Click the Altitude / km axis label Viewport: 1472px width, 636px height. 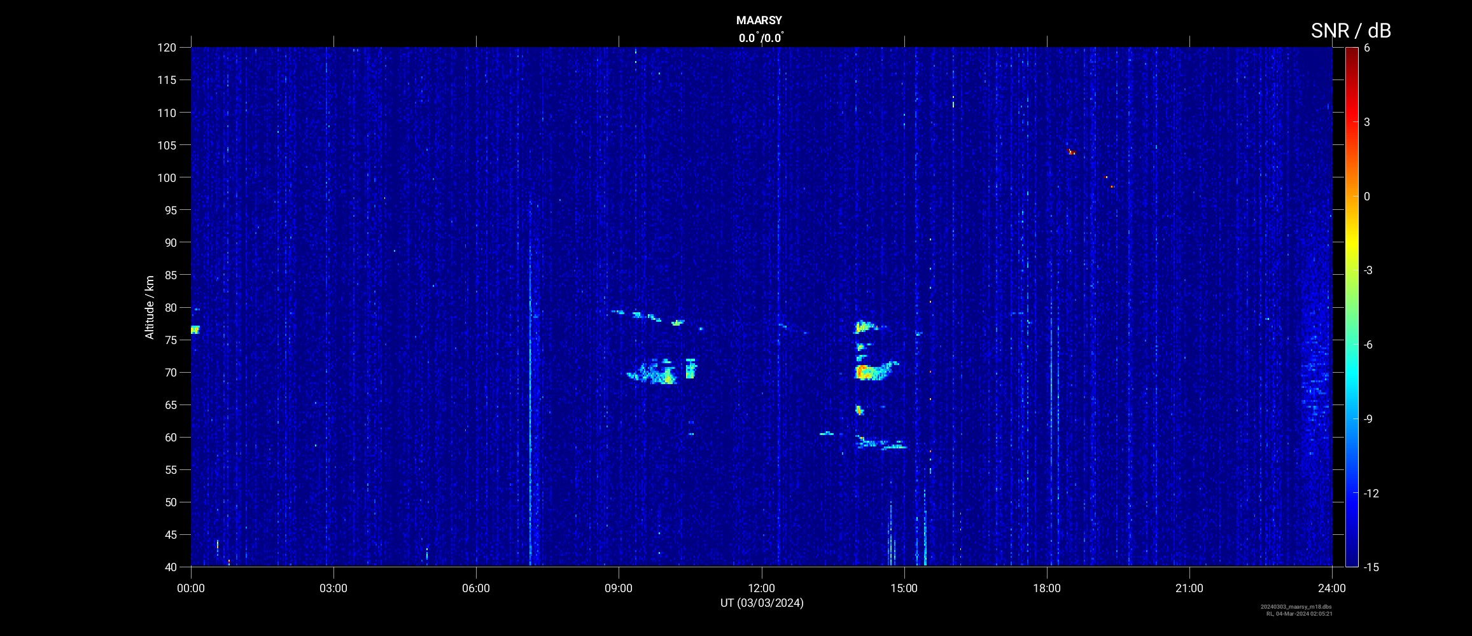coord(150,307)
